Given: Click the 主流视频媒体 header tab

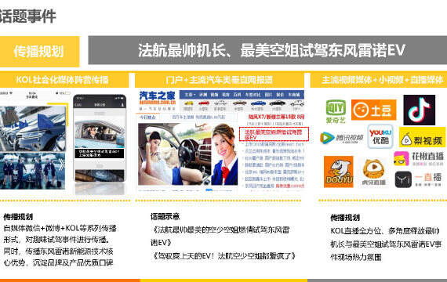Looking at the screenshot, I should click(379, 80).
